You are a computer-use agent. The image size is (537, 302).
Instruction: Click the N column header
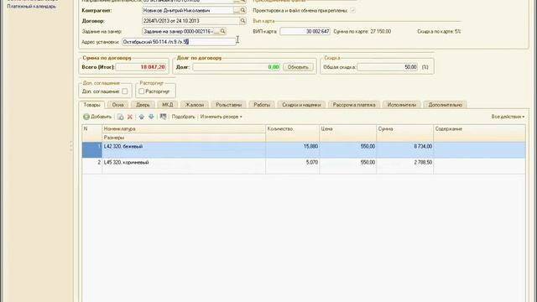click(x=91, y=133)
